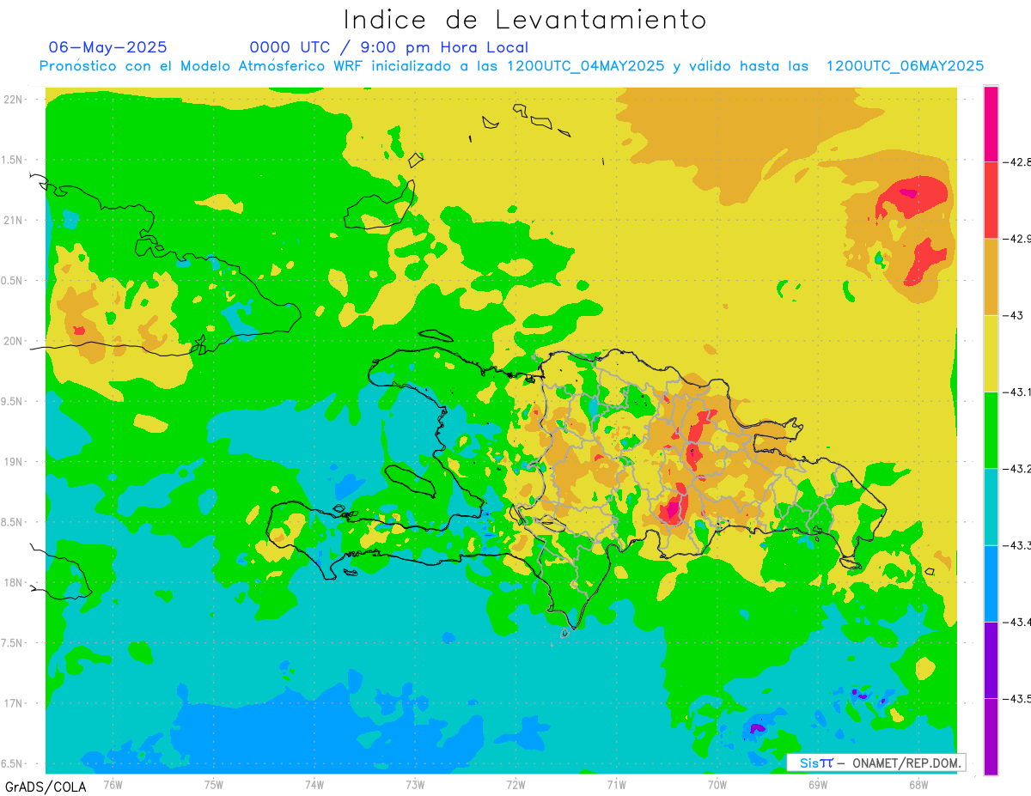Click the '70W' longitude label
Screen dimensions: 1031x796
pos(717,784)
